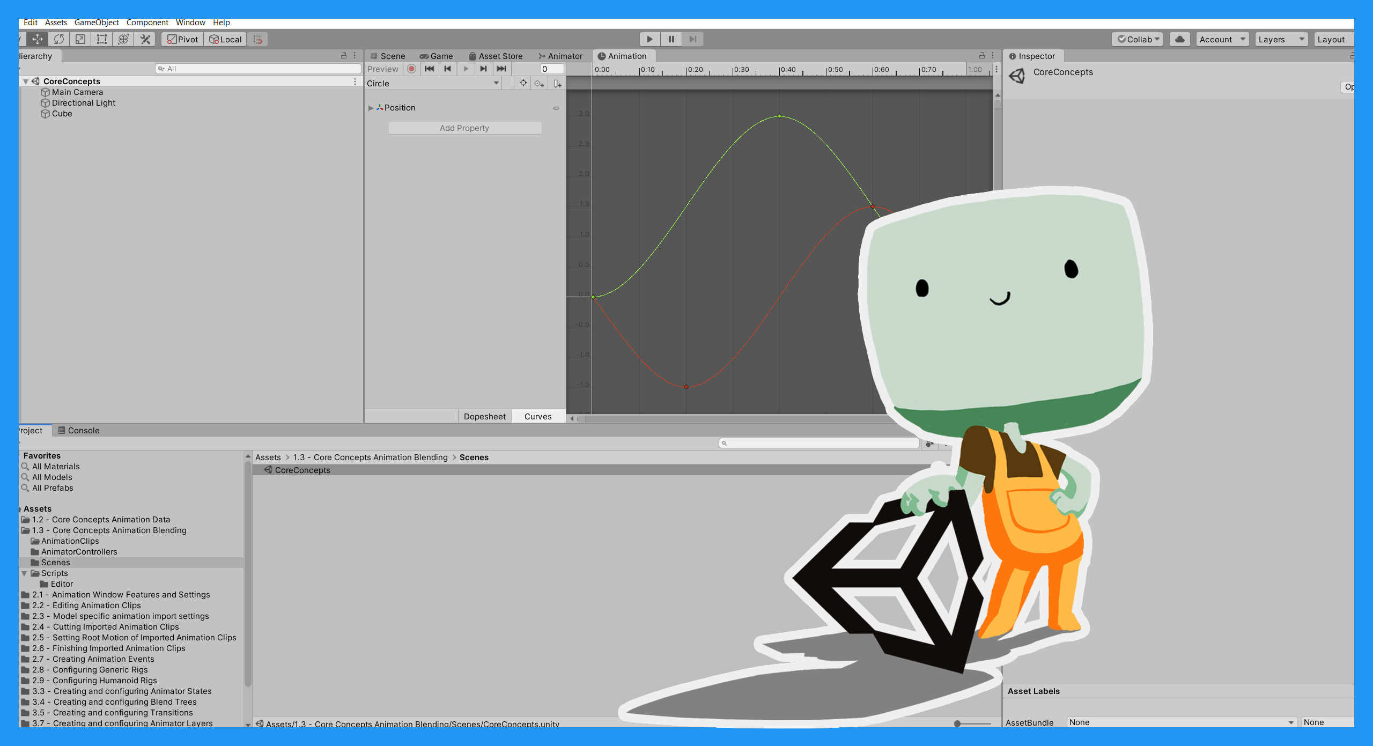The height and width of the screenshot is (746, 1373).
Task: Click the Animation tab in the top panel
Action: 624,56
